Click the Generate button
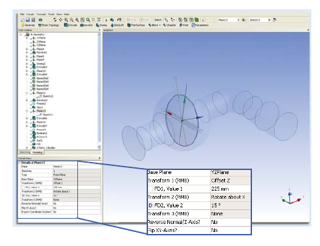Viewport: 320px width, 246px height. coord(28,25)
